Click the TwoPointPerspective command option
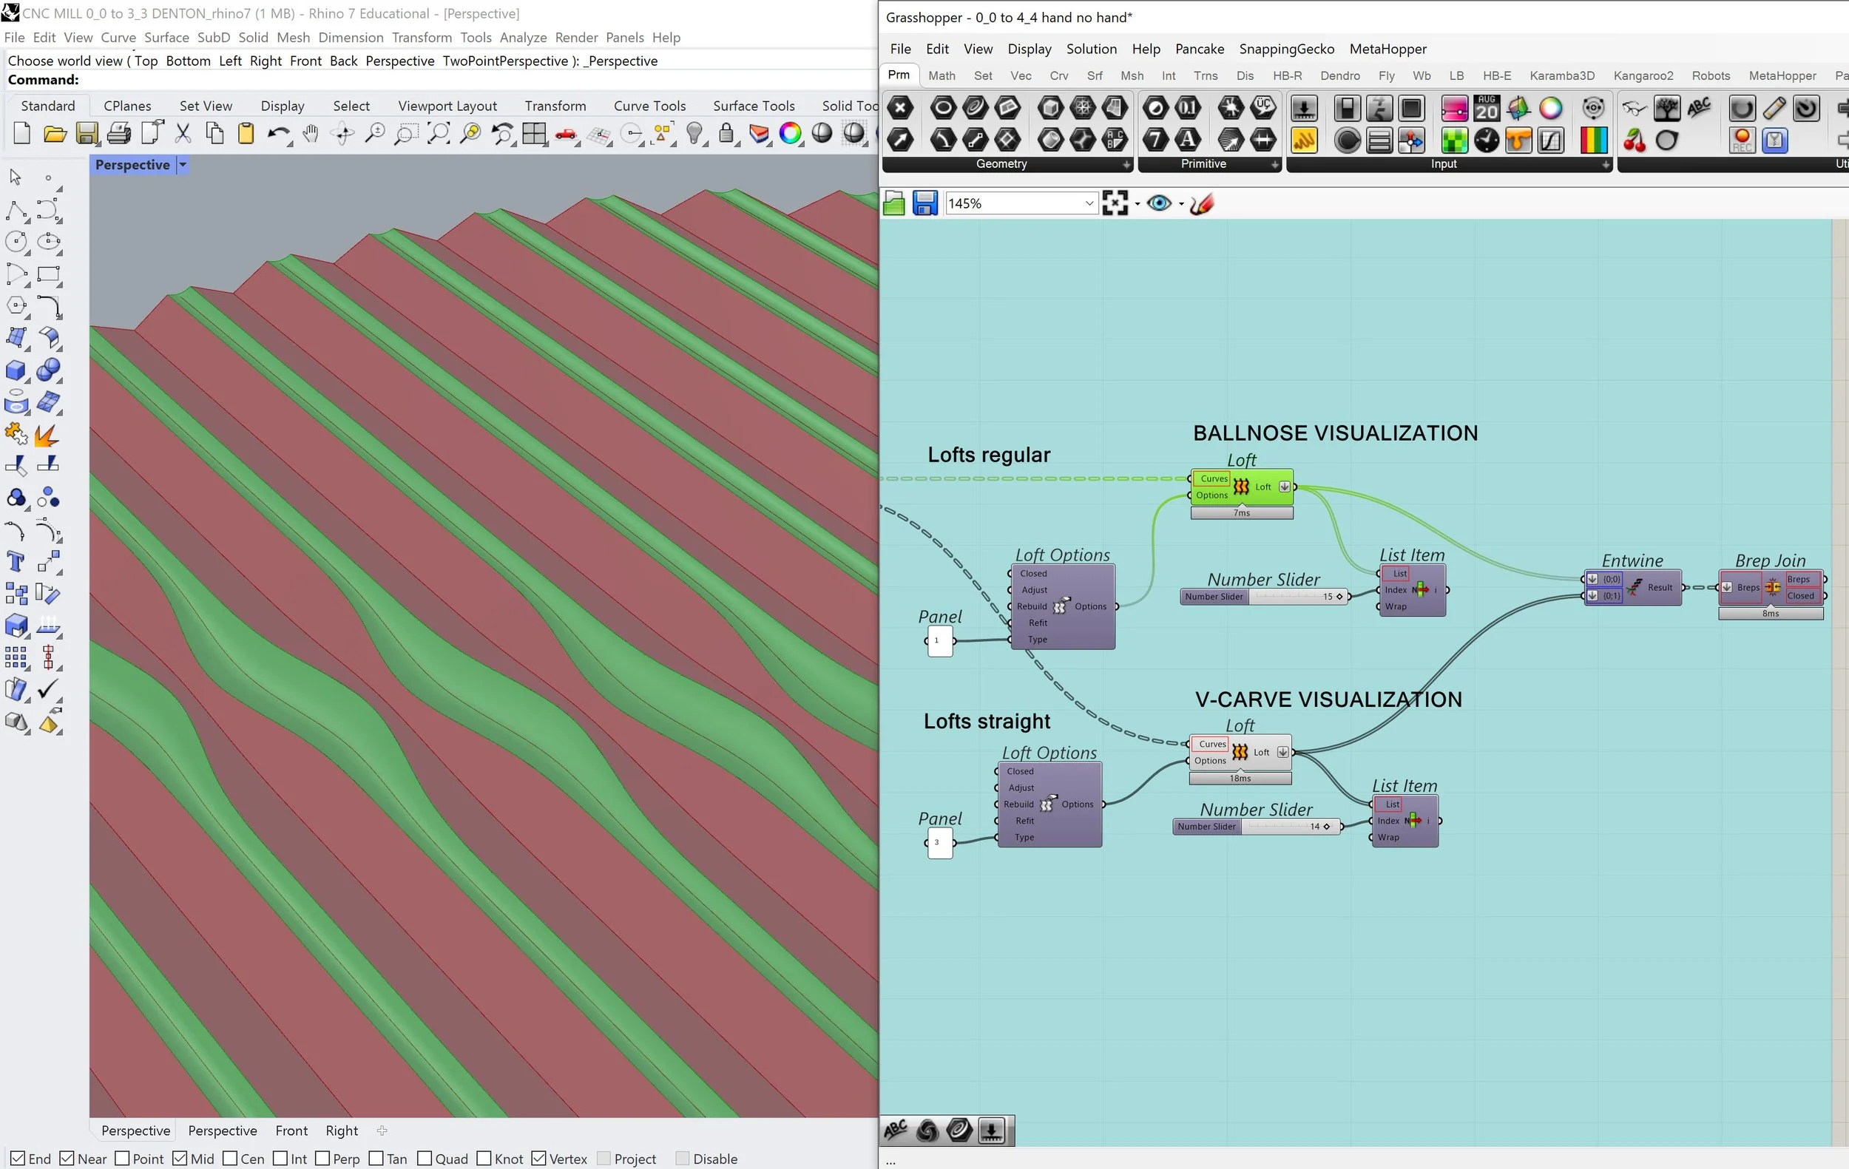 point(504,61)
